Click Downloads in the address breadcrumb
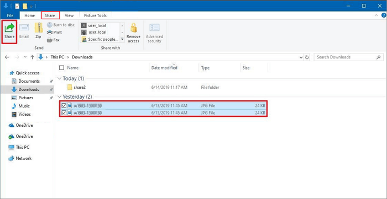Viewport: 387px width, 199px height. [82, 57]
